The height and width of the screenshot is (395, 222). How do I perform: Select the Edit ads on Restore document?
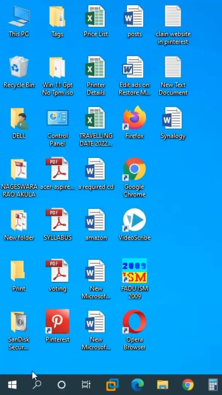(133, 67)
